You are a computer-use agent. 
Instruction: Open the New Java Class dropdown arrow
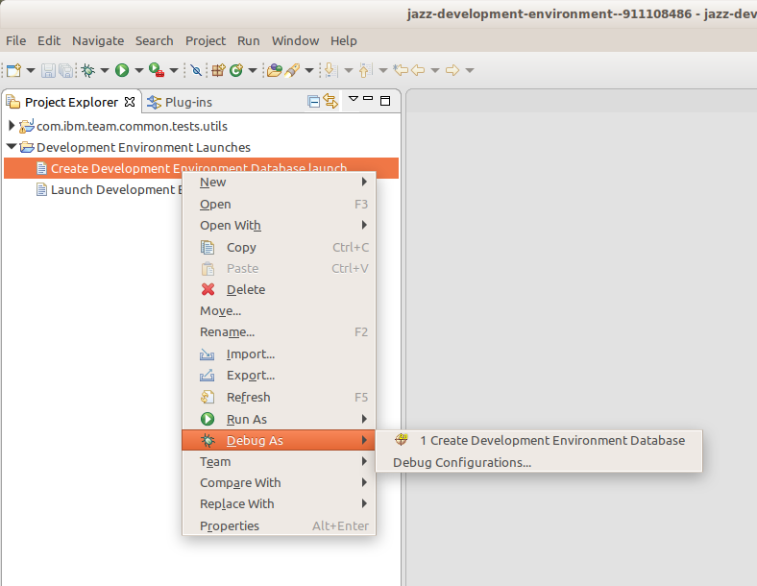pyautogui.click(x=253, y=70)
